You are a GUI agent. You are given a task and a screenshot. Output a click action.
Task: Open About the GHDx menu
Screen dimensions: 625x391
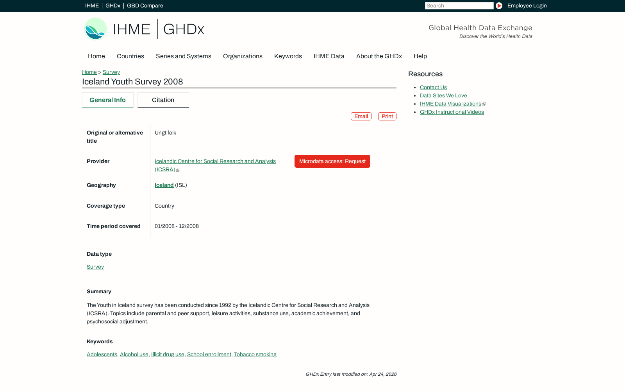pyautogui.click(x=379, y=56)
